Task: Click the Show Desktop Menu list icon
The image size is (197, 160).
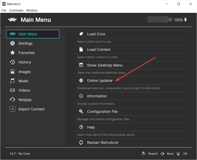Action: pos(81,65)
